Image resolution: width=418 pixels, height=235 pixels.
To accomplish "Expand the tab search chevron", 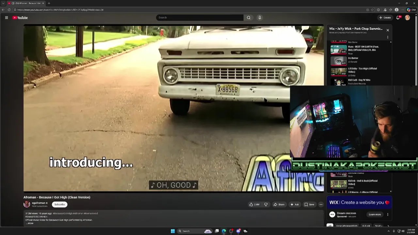I will click(x=3, y=3).
